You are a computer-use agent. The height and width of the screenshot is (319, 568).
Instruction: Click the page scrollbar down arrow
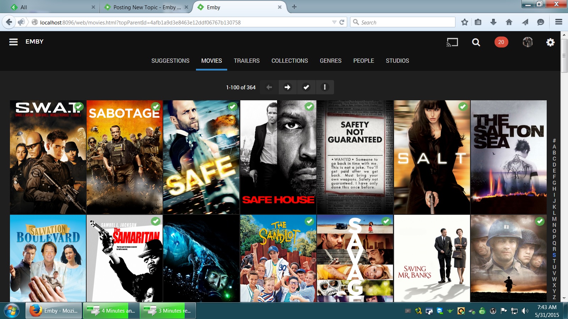pyautogui.click(x=564, y=298)
